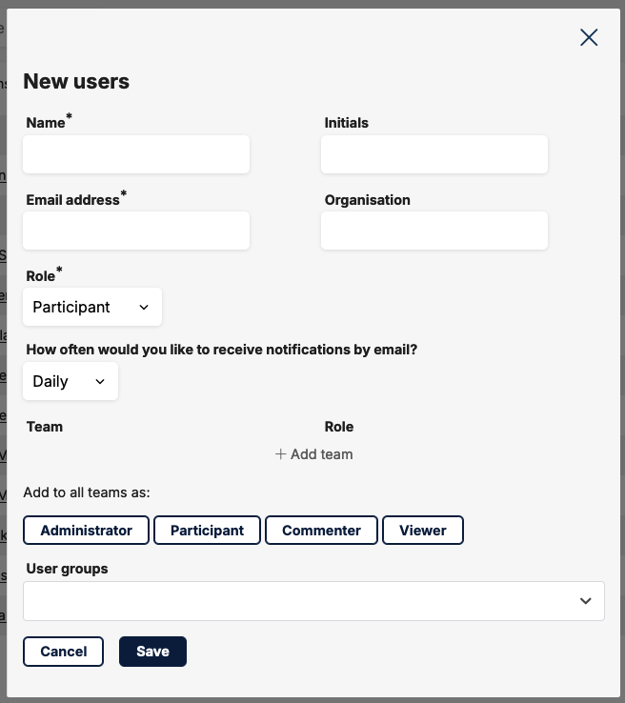Cancel creating the new user

(63, 652)
